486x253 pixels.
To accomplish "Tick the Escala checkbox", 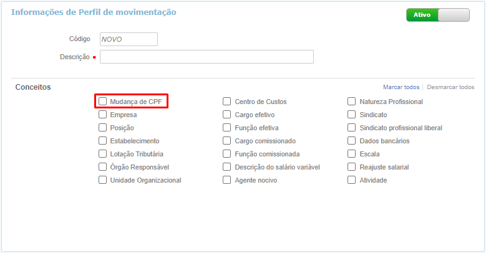I will click(352, 154).
